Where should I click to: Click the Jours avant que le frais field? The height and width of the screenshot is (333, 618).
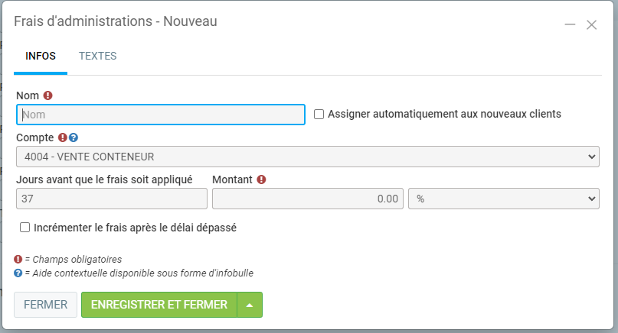click(112, 199)
